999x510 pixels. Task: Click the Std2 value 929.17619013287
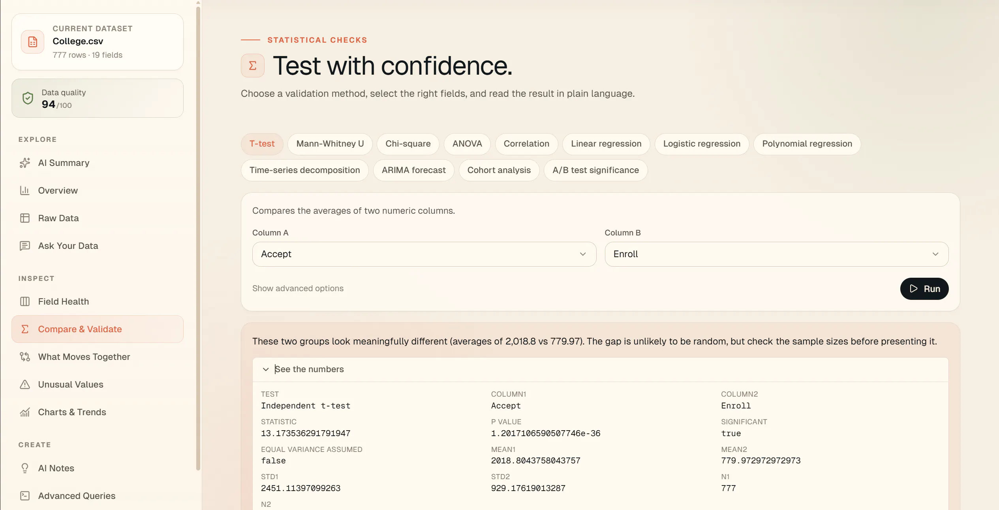point(528,488)
